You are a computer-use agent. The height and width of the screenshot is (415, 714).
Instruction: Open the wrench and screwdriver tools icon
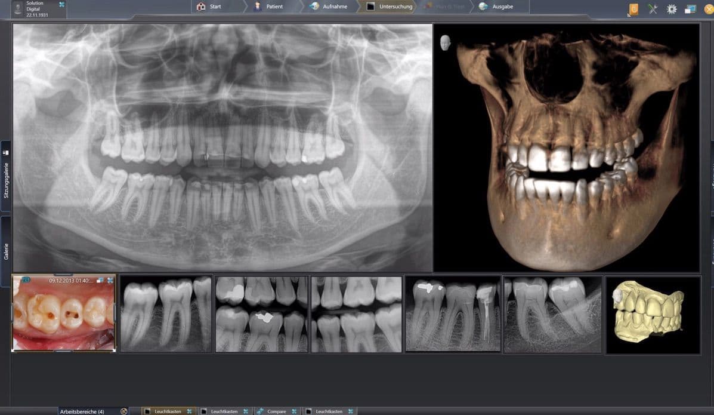coord(653,9)
